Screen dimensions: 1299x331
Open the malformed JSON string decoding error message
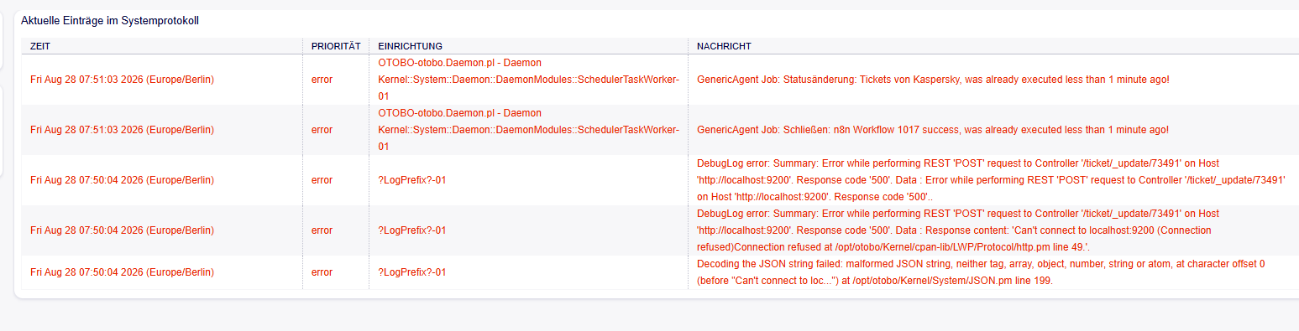pyautogui.click(x=982, y=272)
